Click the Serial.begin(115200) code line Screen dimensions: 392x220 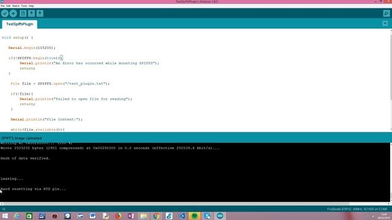[x=32, y=48]
